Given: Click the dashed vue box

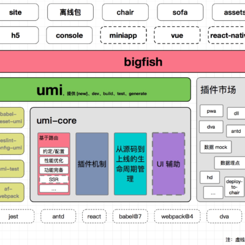Looking at the screenshot, I should coord(177,35).
